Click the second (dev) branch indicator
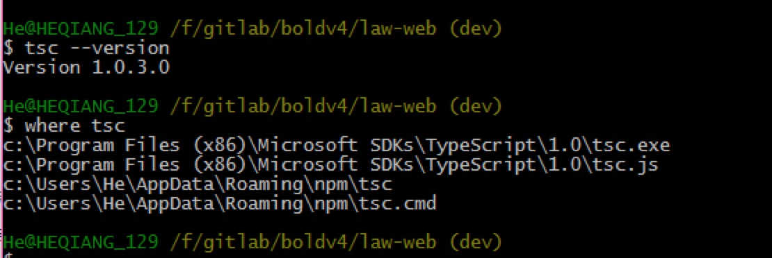The height and width of the screenshot is (258, 772). click(475, 106)
